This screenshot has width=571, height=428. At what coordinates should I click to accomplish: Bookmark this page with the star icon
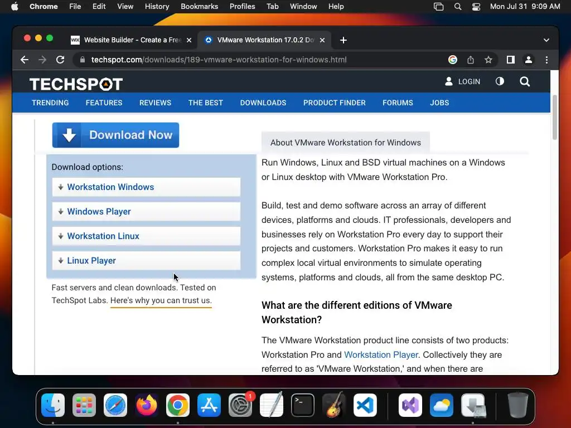[488, 60]
